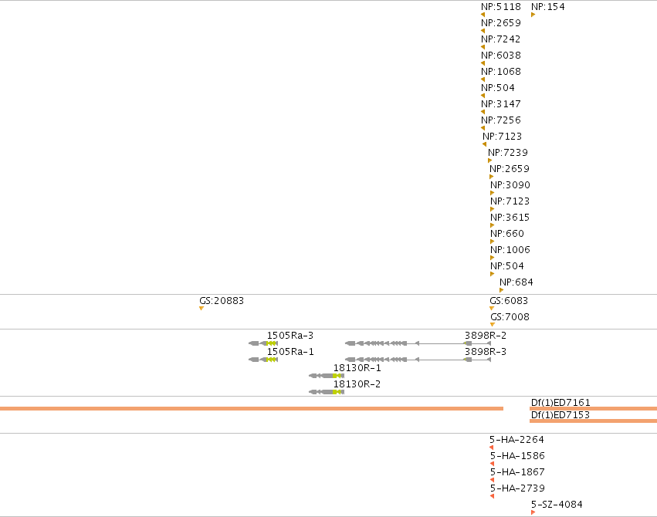Click the 5-SZ-4084 red arrow marker
This screenshot has height=517, width=657.
pos(533,512)
